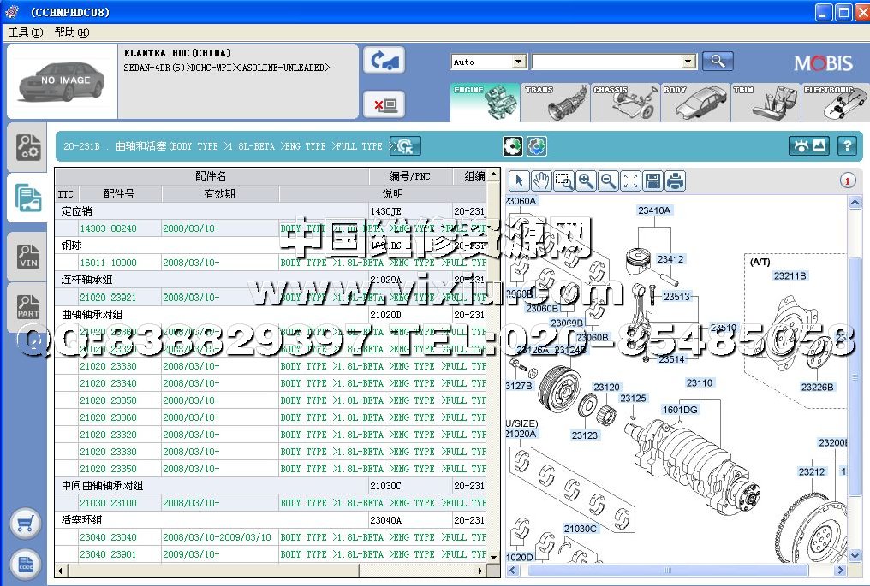The height and width of the screenshot is (586, 870).
Task: Print the parts diagram
Action: point(676,181)
